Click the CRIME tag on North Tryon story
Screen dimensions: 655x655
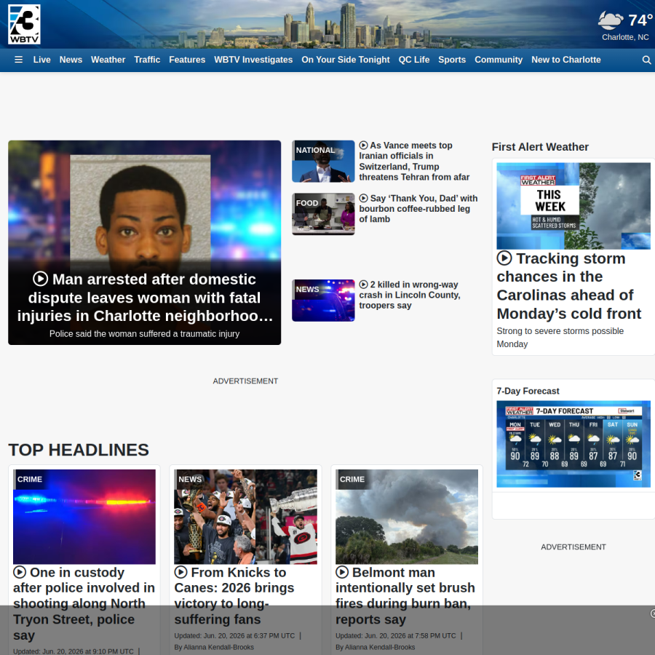point(30,479)
